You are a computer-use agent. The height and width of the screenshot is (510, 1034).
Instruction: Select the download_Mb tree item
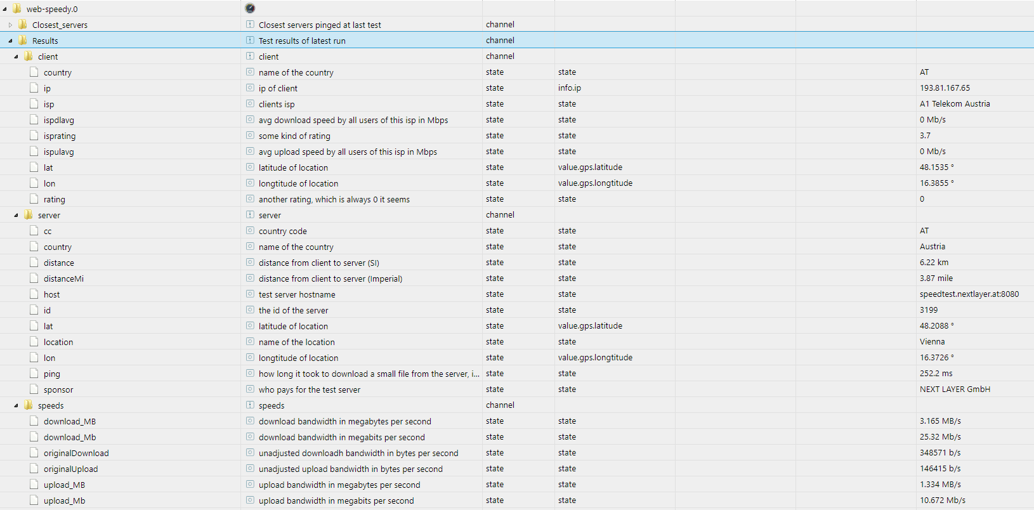click(70, 437)
